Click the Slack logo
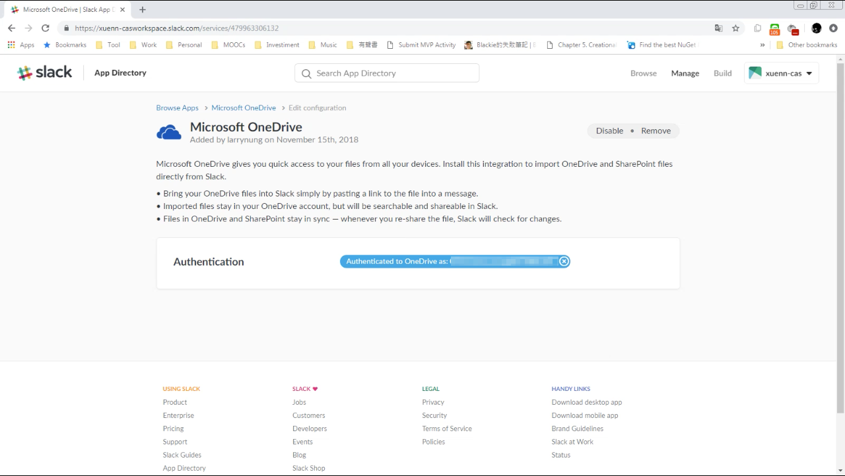The width and height of the screenshot is (845, 476). [x=45, y=73]
